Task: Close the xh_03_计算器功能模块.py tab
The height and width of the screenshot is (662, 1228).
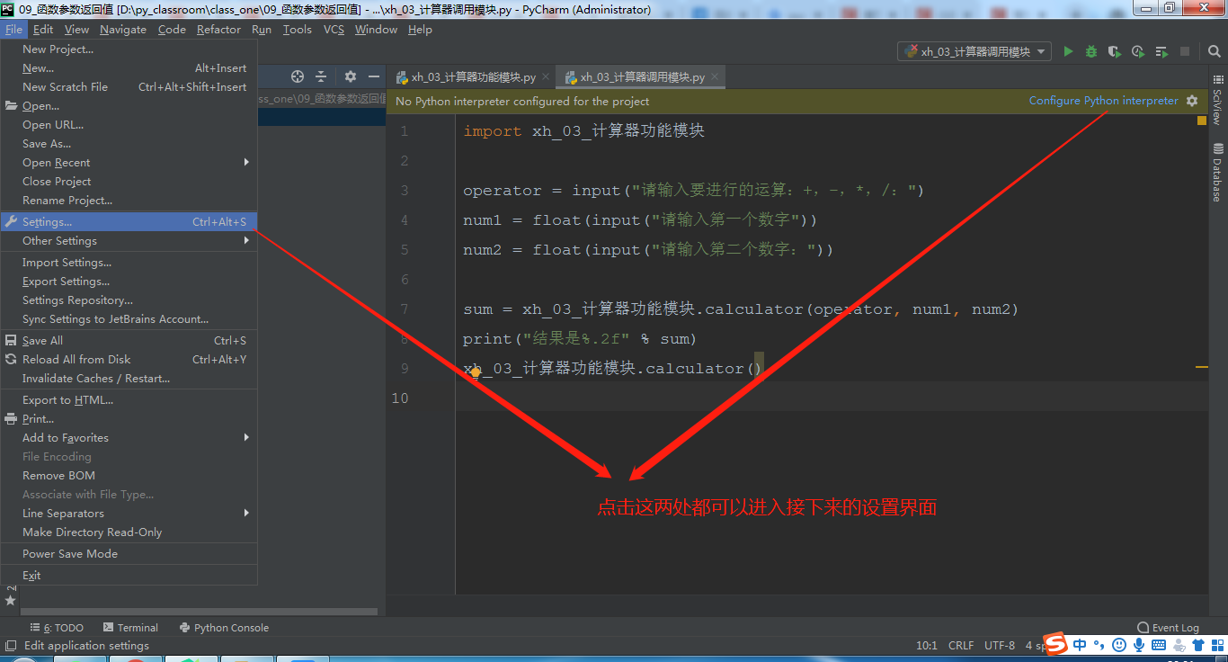Action: point(546,77)
